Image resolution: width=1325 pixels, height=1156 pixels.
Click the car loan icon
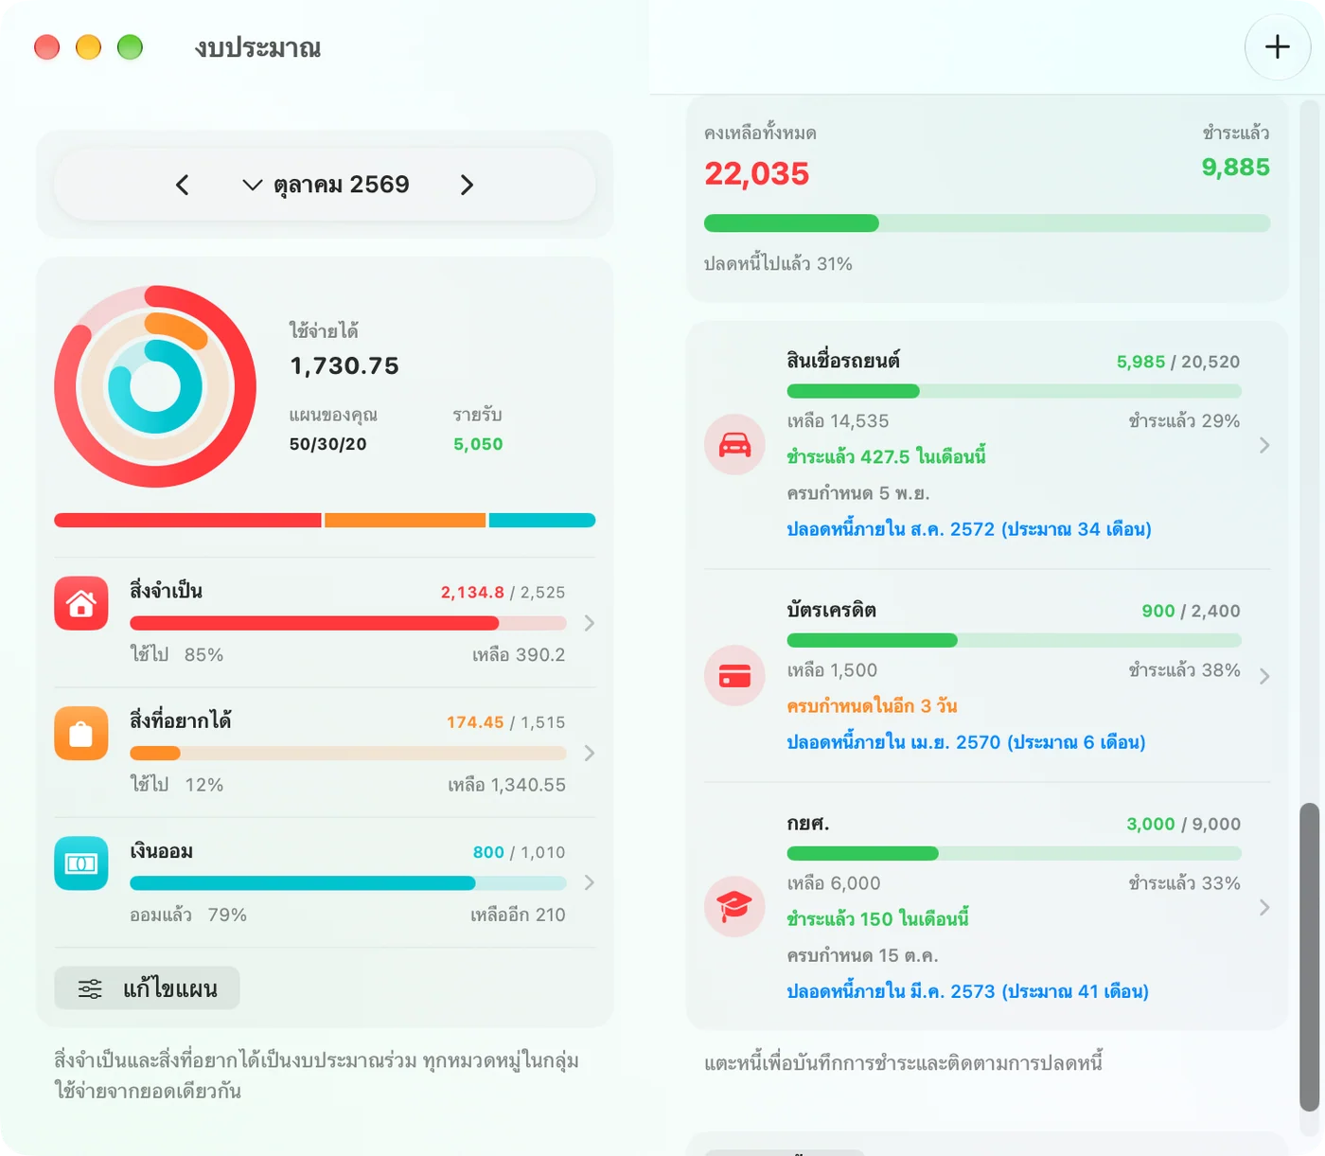[x=734, y=444]
